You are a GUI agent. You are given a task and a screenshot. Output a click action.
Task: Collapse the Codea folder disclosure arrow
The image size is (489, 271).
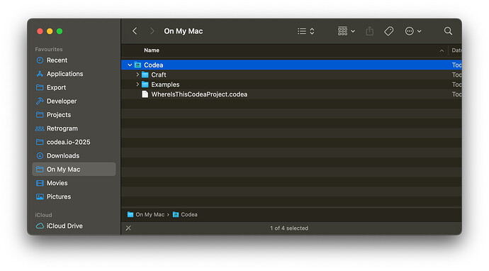tap(130, 65)
